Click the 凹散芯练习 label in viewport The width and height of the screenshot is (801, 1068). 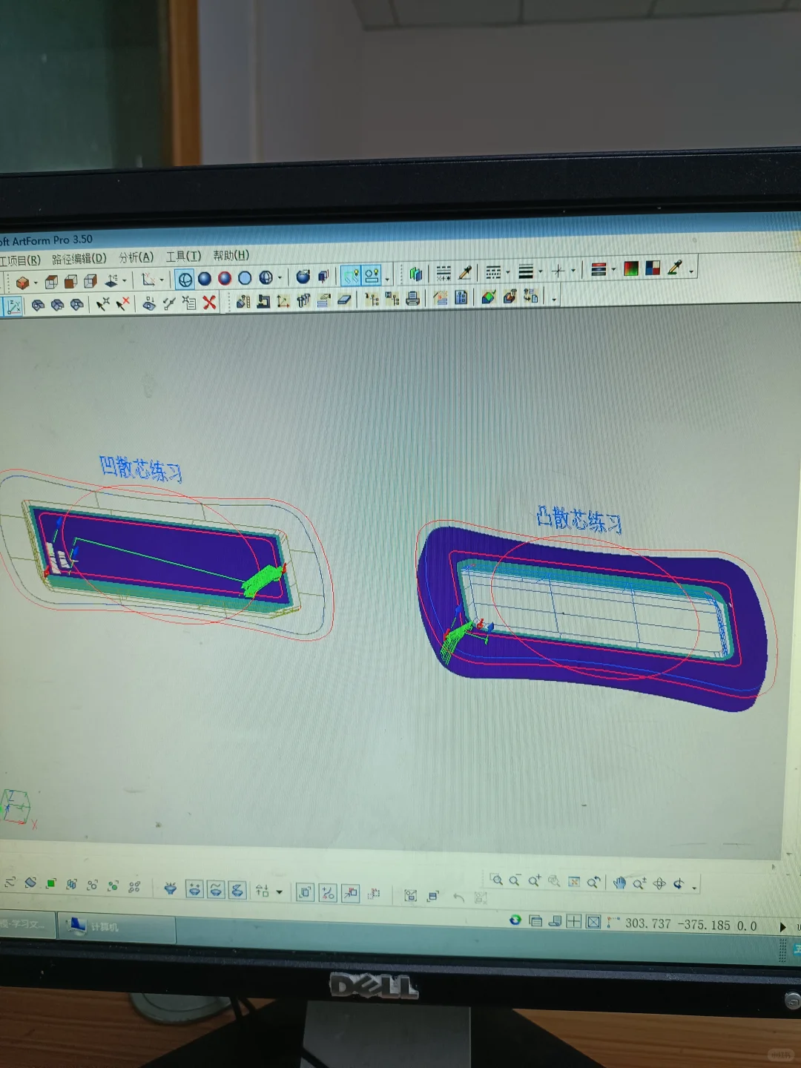tap(141, 469)
